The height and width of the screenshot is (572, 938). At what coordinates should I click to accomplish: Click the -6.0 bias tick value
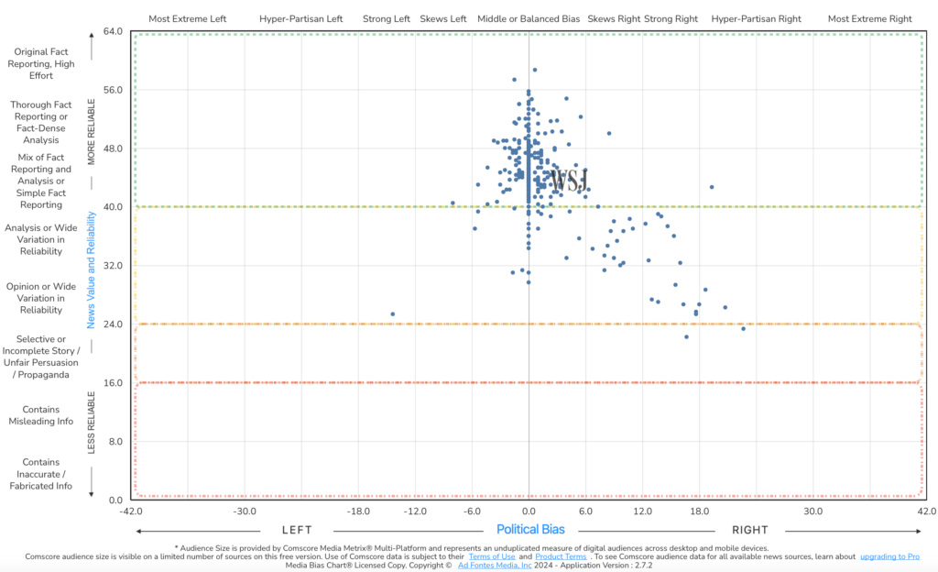[x=472, y=511]
